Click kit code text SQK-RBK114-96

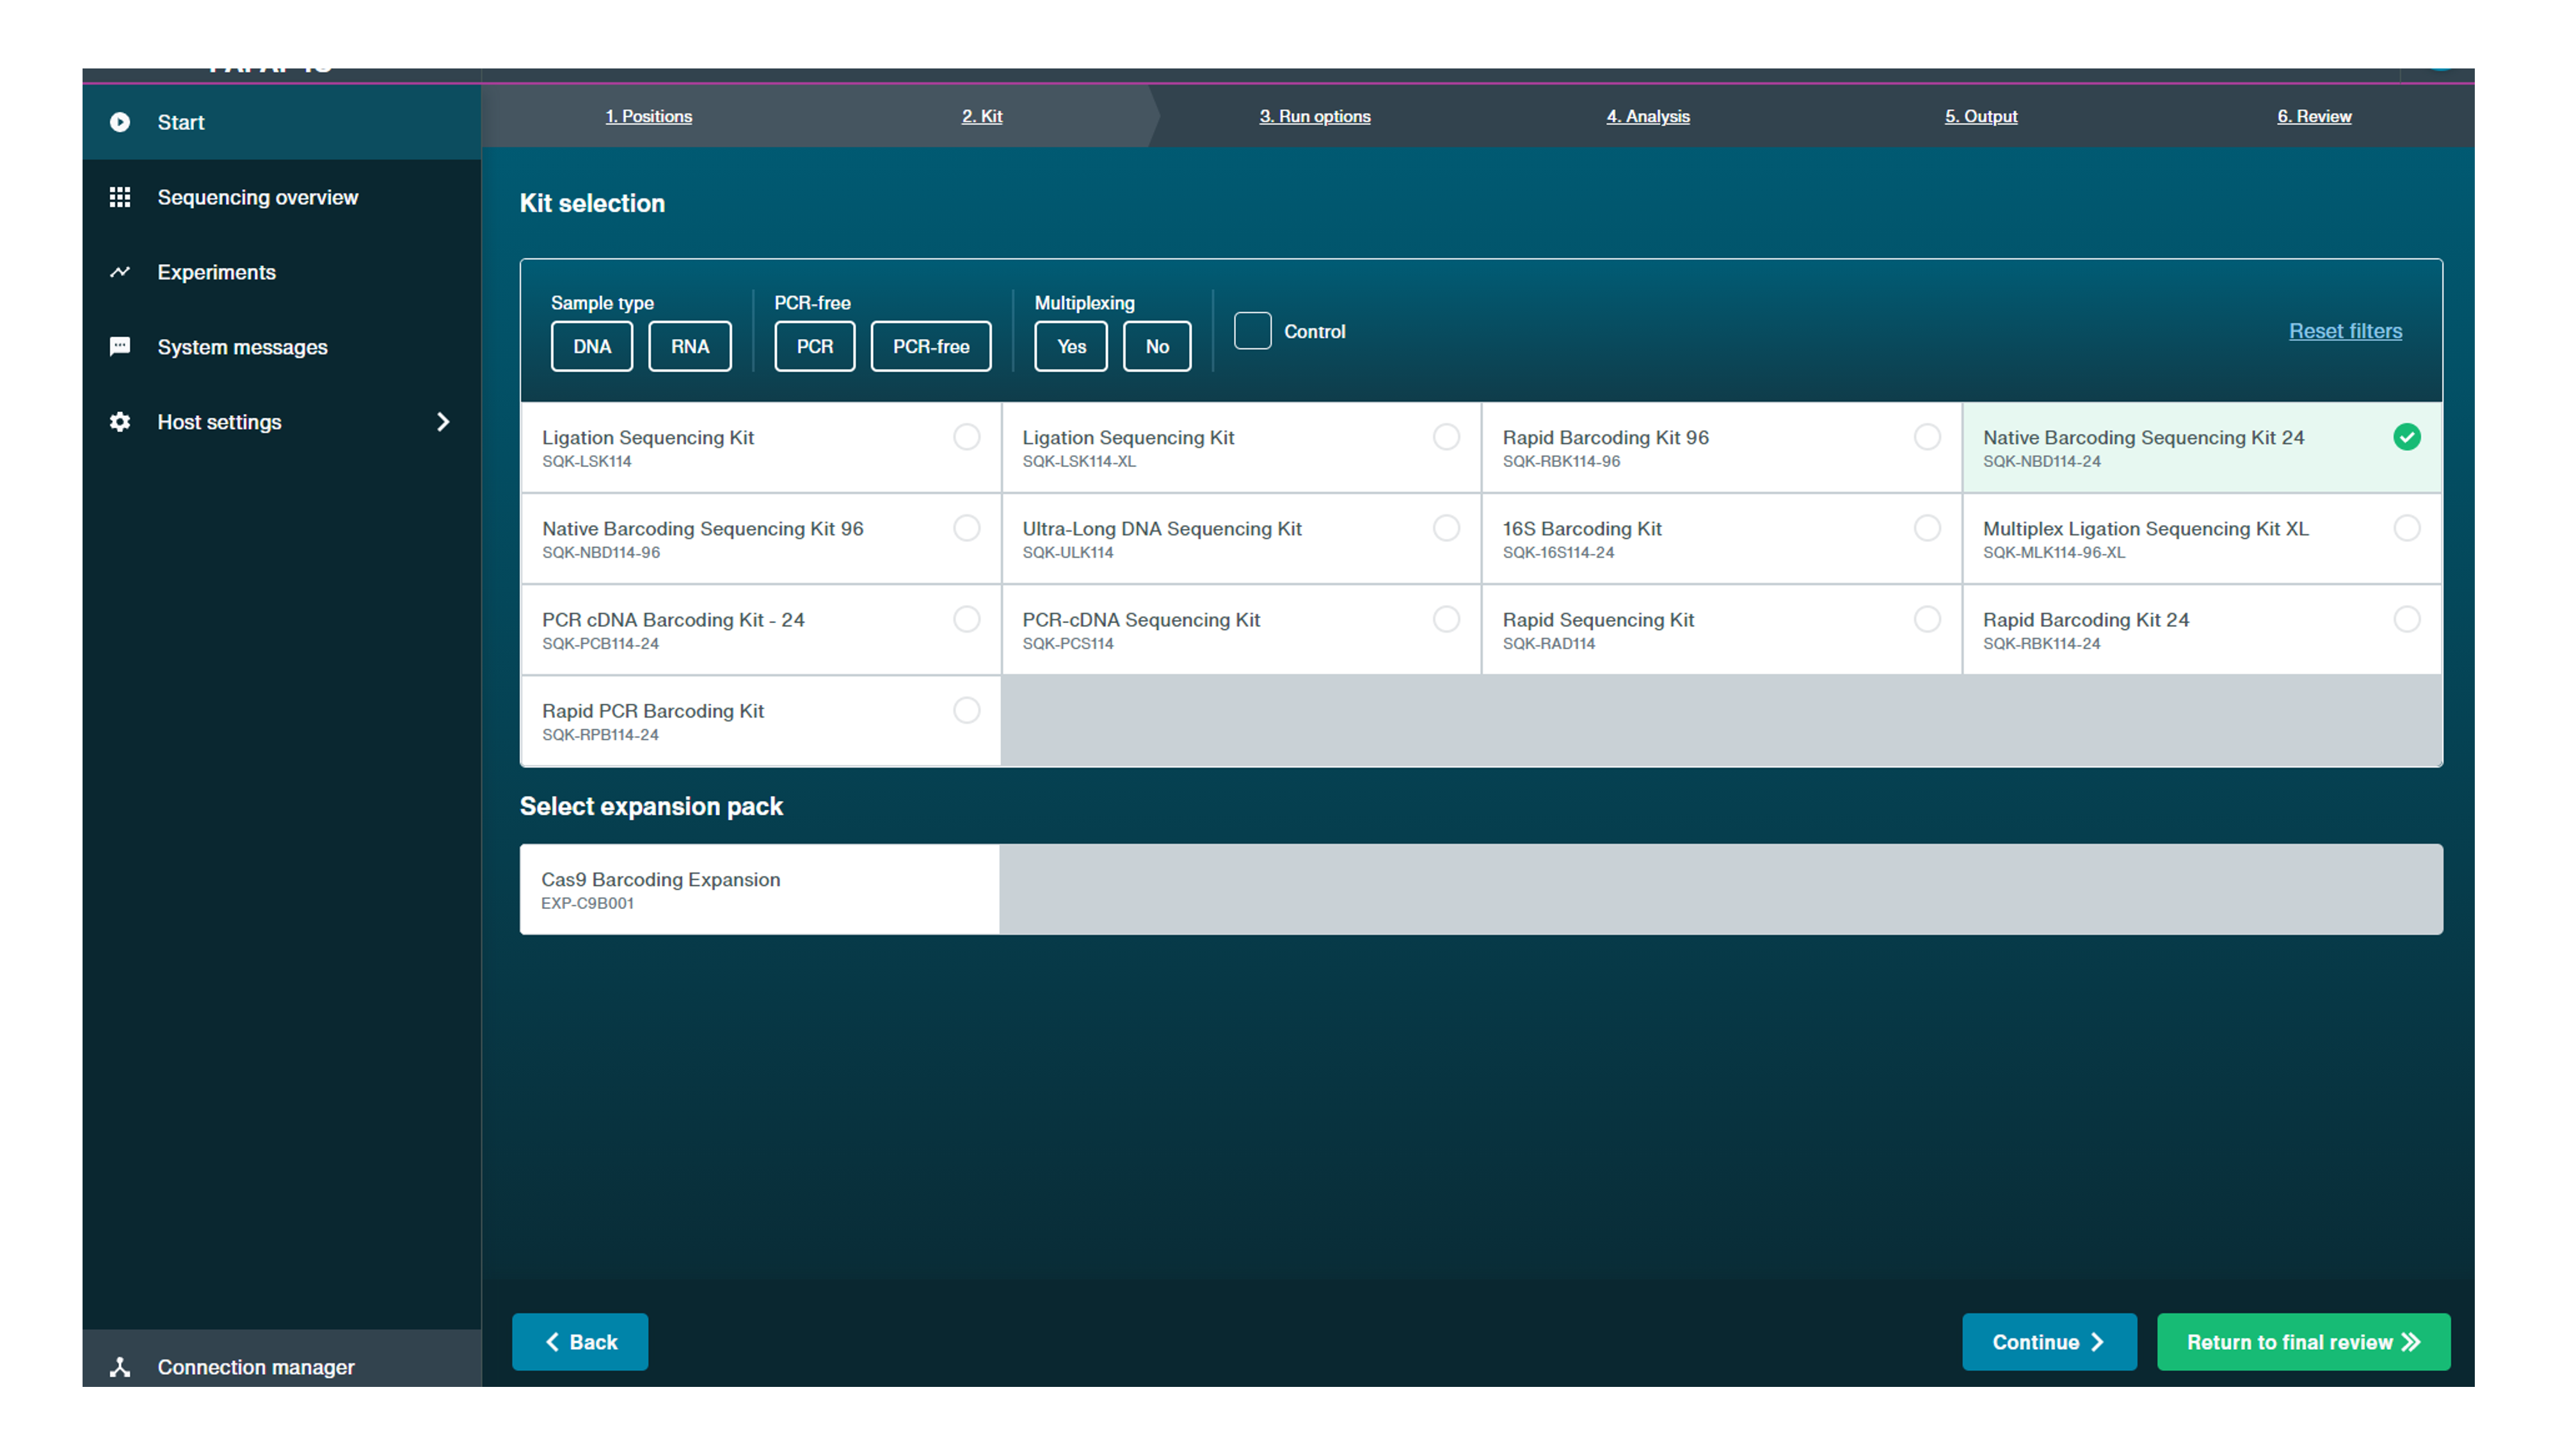tap(1561, 462)
